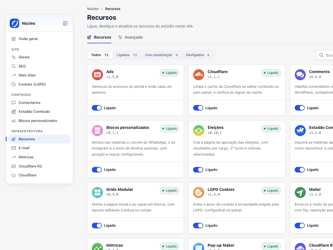Toggle off the Cloudflare resource switch
This screenshot has width=333, height=250.
pos(198,108)
